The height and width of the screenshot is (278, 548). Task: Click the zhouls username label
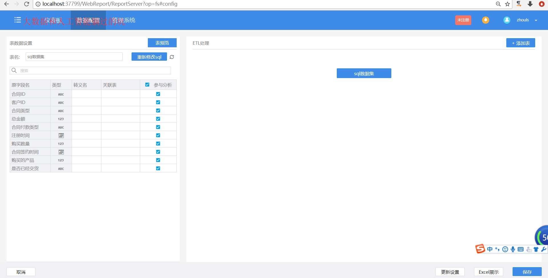(x=523, y=20)
